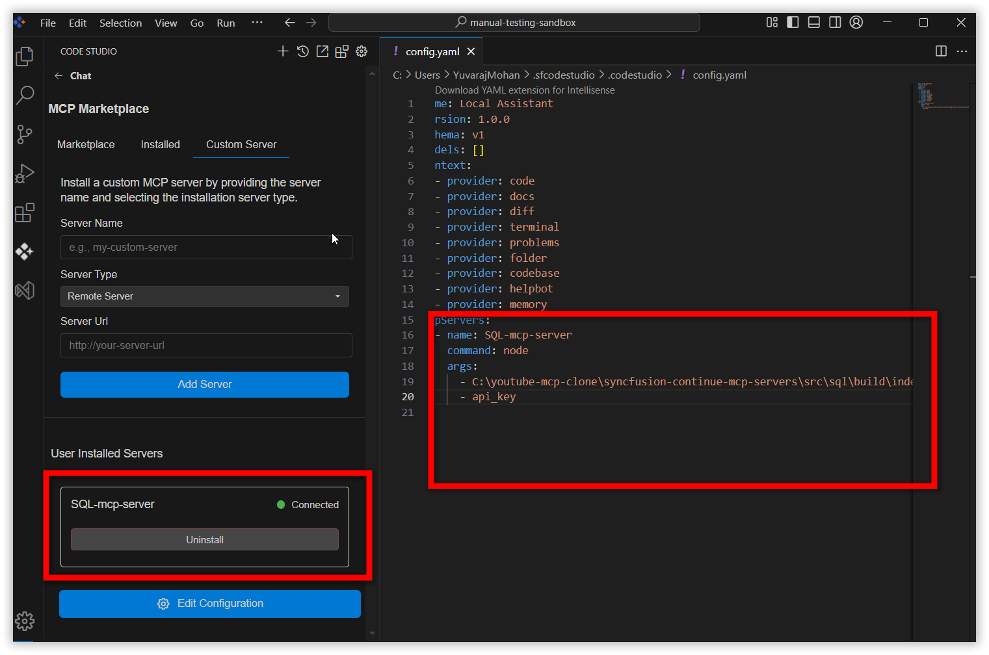Open the Search view icon
Image resolution: width=989 pixels, height=655 pixels.
coord(25,96)
